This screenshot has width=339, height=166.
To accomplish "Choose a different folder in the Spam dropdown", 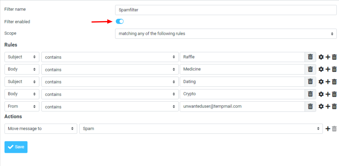I will point(201,129).
